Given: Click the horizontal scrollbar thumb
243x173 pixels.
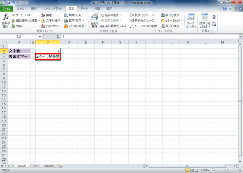Looking at the screenshot, I should (187, 166).
